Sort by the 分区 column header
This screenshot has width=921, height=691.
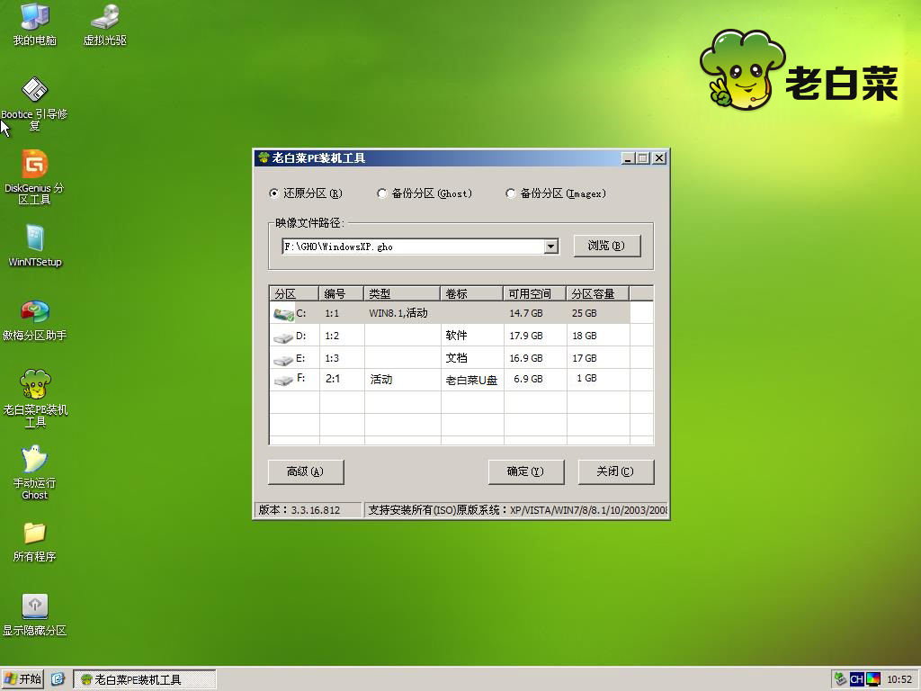294,293
